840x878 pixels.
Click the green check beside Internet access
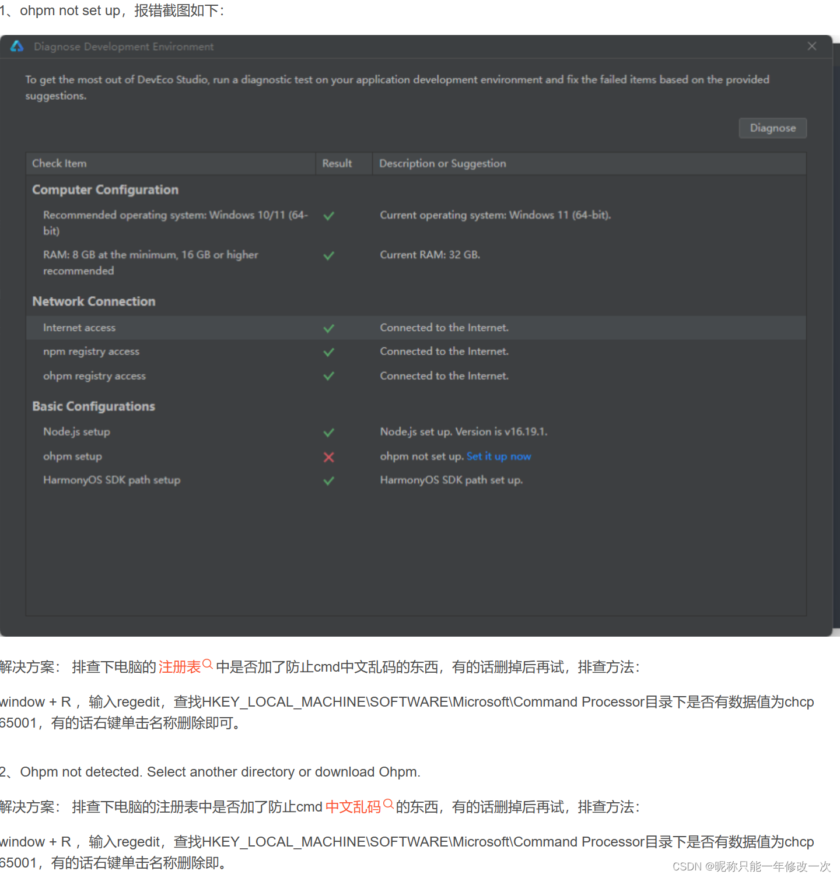(328, 328)
